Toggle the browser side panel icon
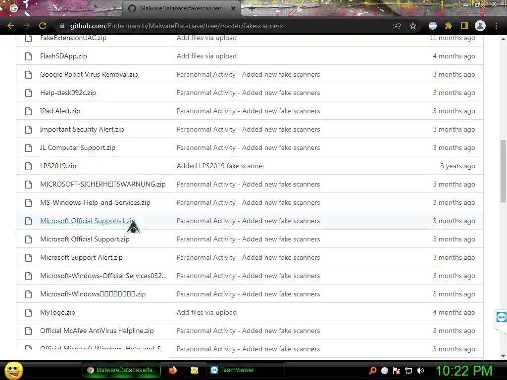 (x=464, y=26)
